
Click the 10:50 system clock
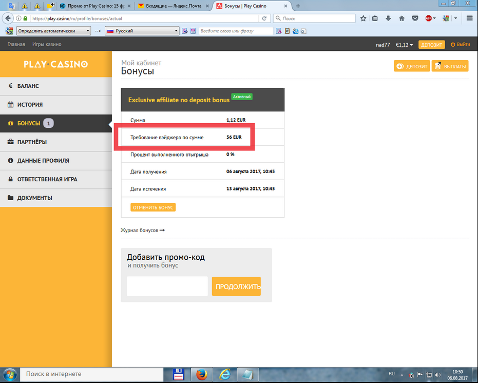click(x=457, y=372)
